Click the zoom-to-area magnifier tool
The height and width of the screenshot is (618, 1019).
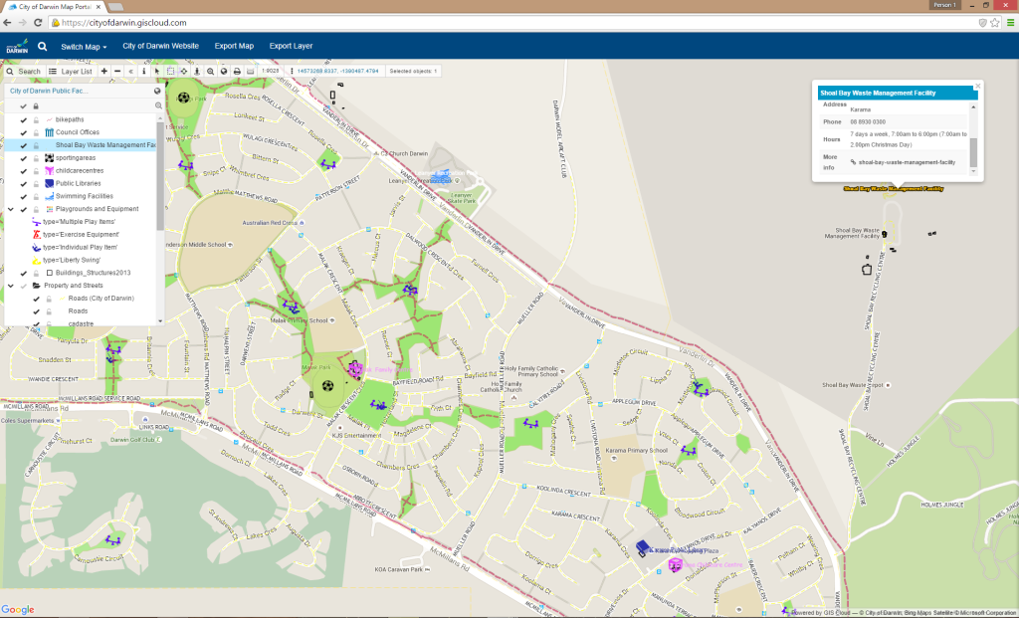(x=211, y=71)
